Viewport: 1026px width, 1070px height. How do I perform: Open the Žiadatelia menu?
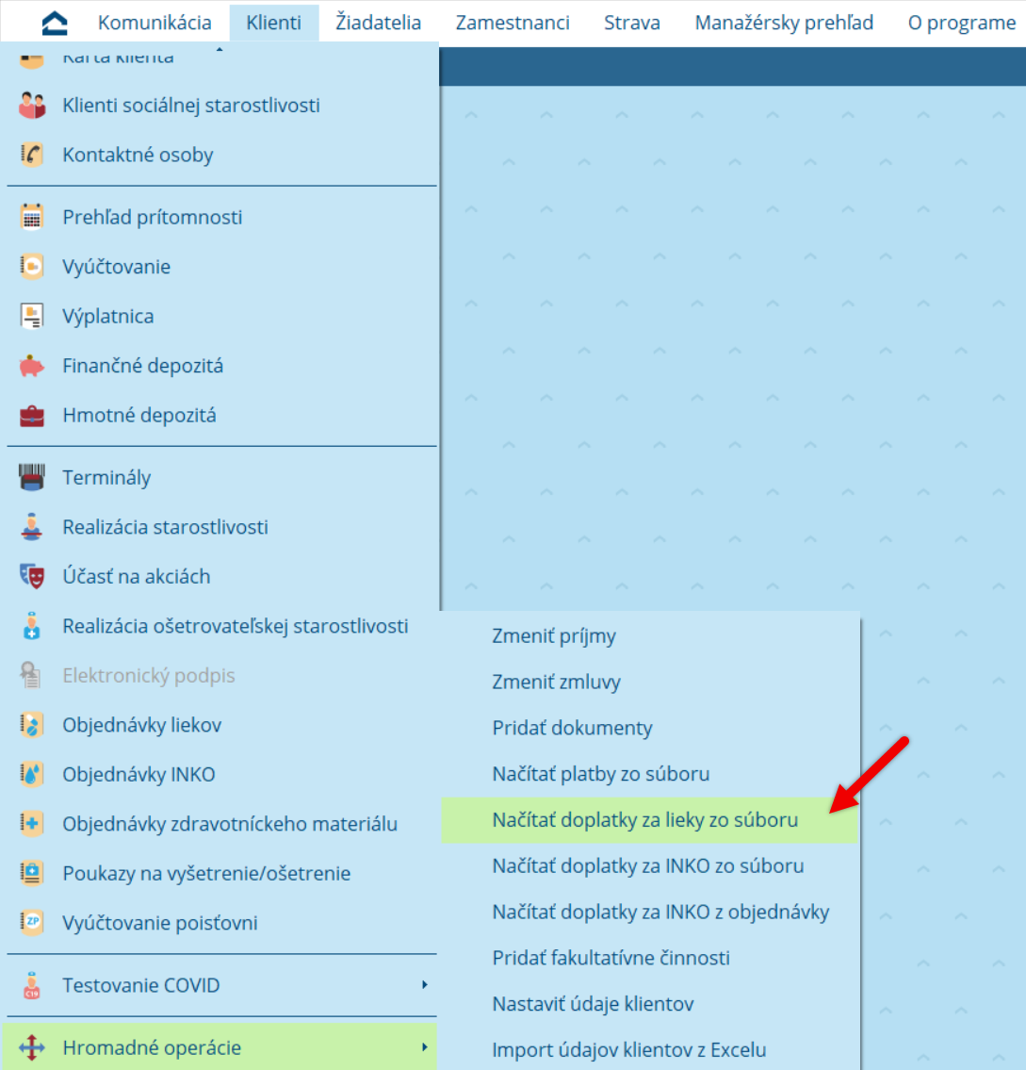[378, 23]
